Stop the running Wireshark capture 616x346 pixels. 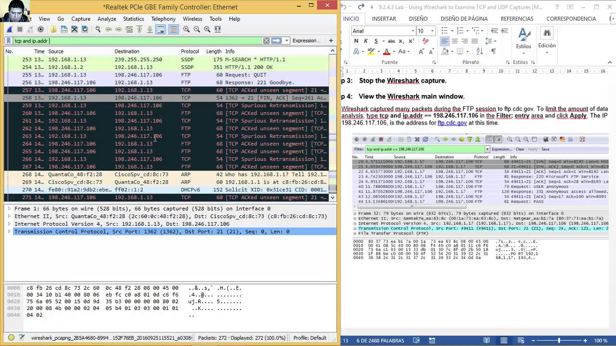[20, 29]
